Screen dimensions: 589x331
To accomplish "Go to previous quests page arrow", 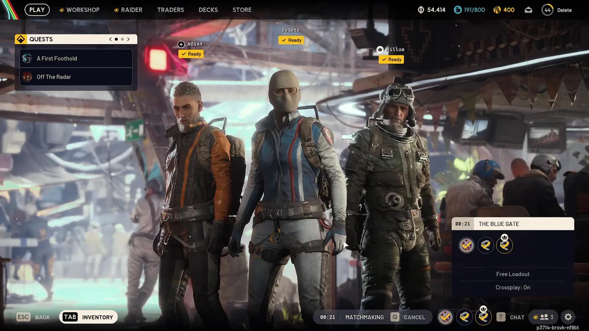I will click(110, 39).
